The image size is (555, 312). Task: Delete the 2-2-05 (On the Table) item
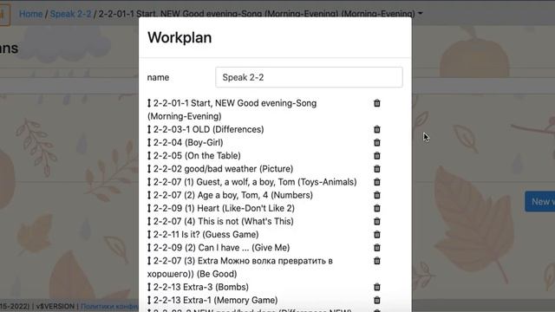(377, 155)
